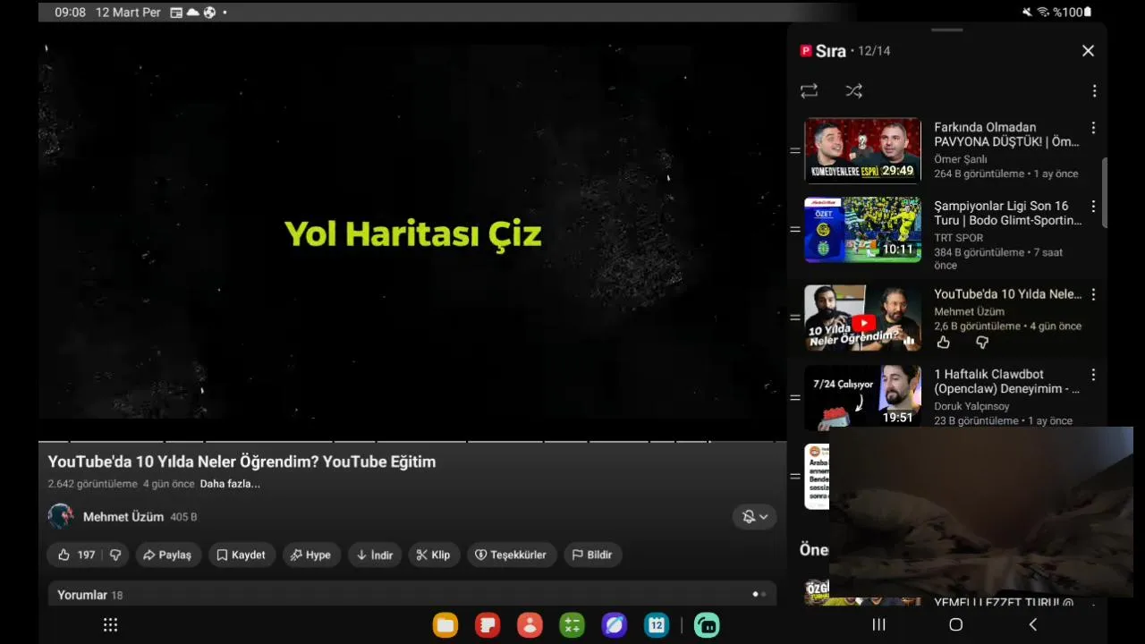Toggle shuffle for the Sıra queue

click(x=853, y=91)
